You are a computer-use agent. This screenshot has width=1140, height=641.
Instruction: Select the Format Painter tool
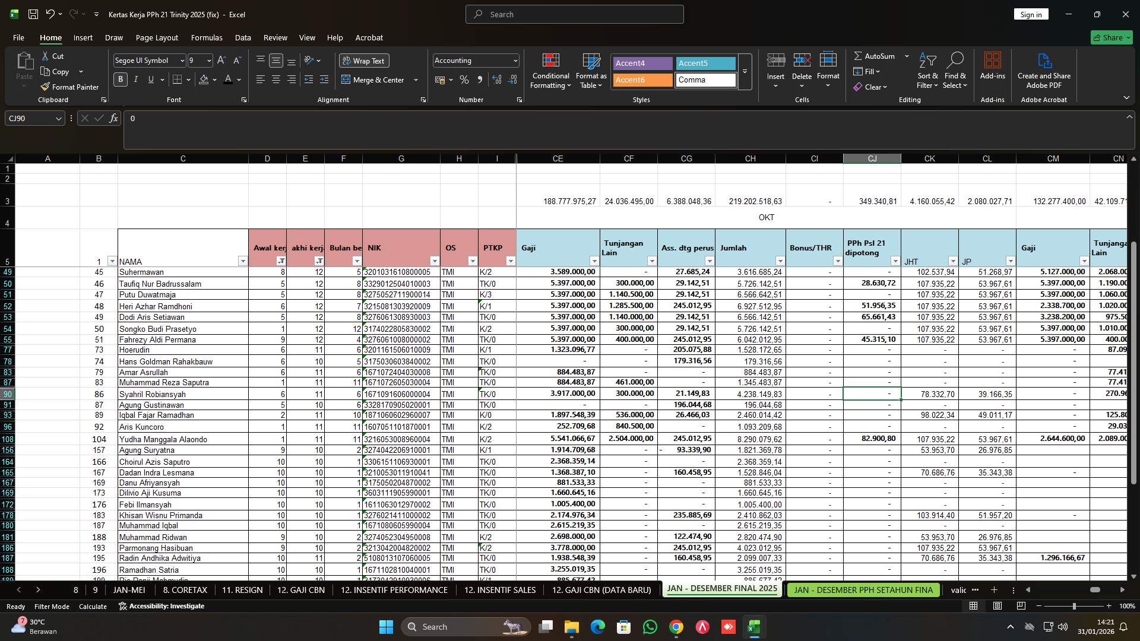pyautogui.click(x=69, y=87)
